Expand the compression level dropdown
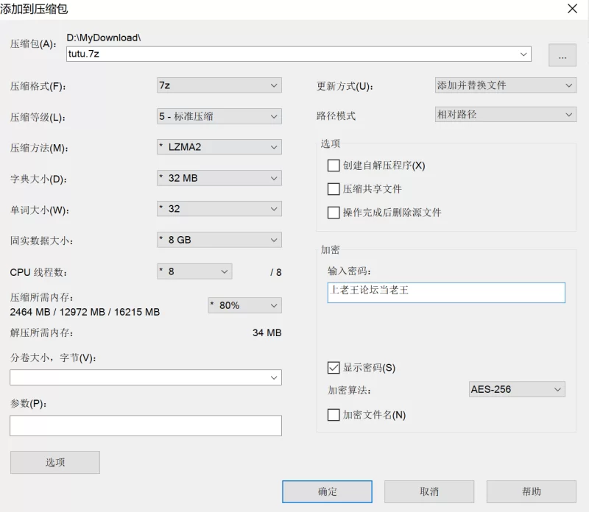Viewport: 589px width, 512px height. (219, 116)
